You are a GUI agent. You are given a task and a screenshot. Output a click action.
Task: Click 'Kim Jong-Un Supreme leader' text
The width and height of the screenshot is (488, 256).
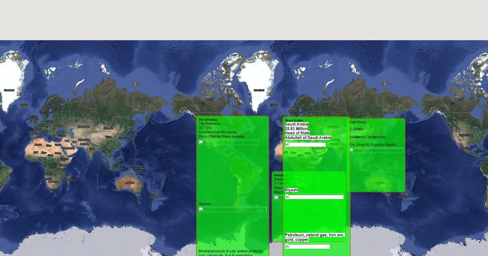coord(373,145)
